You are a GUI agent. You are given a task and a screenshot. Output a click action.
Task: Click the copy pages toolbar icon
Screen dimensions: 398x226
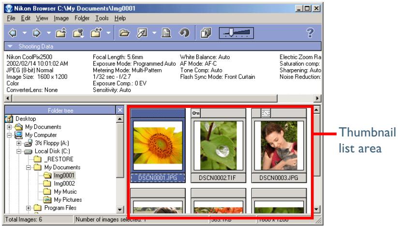coord(206,33)
